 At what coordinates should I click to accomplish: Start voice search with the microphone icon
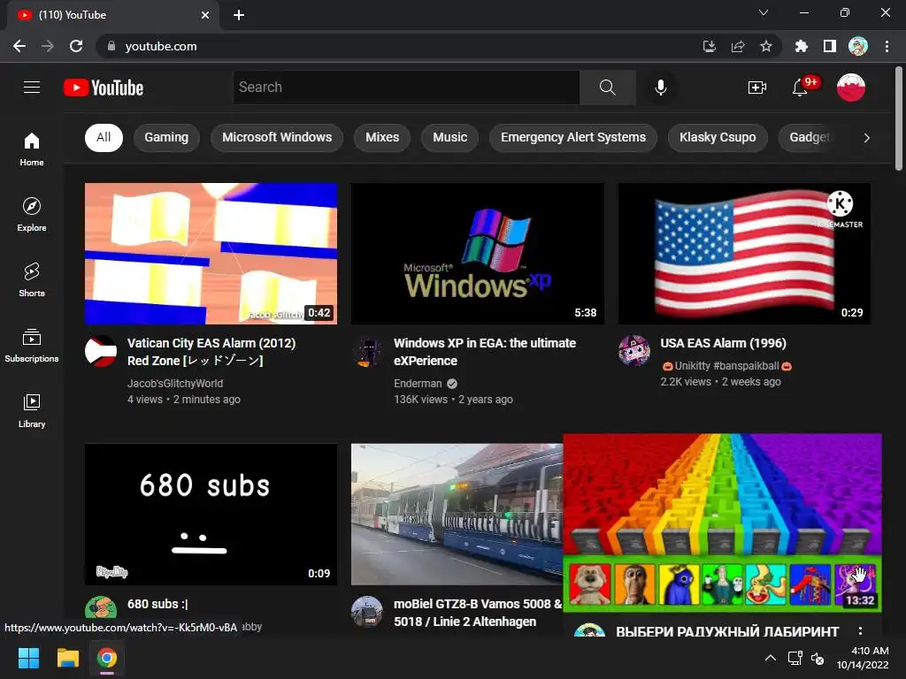[660, 88]
